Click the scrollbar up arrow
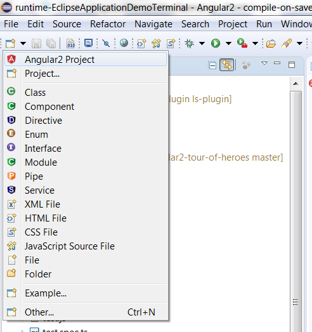The height and width of the screenshot is (332, 312). 296,84
